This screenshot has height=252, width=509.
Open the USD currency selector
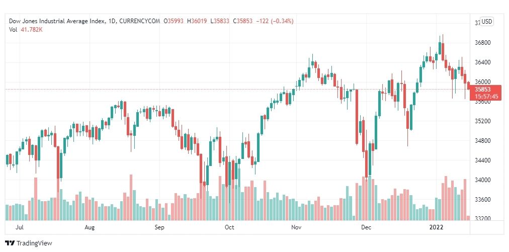[x=486, y=22]
